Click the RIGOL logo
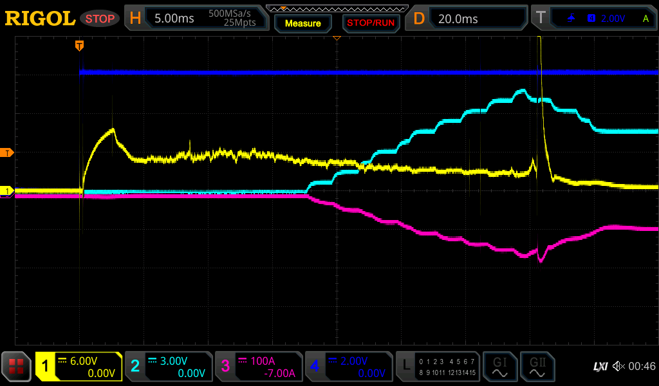Viewport: 659px width, 386px height. [40, 19]
